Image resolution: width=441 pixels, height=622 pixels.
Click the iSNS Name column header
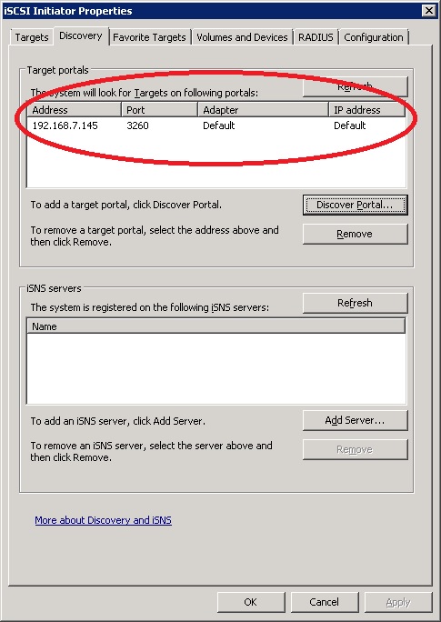[x=216, y=326]
